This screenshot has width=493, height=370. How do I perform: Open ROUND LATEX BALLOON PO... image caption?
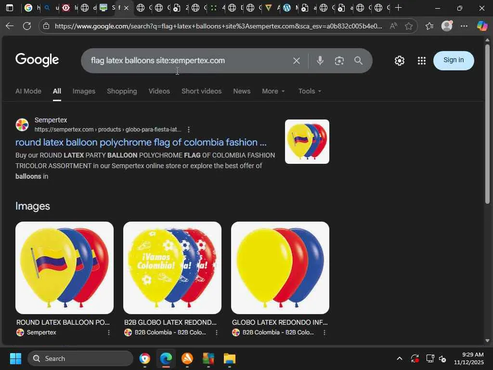tap(63, 322)
